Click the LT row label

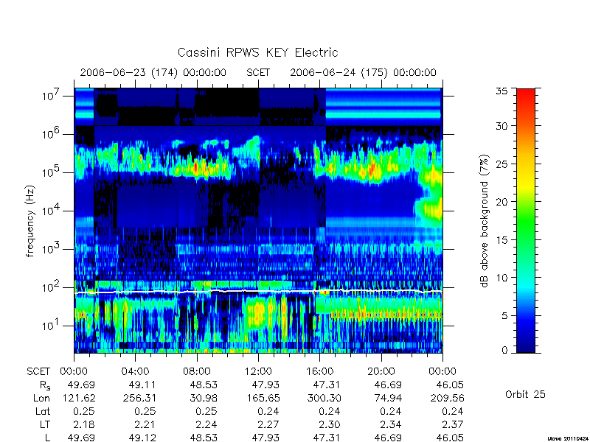point(45,424)
